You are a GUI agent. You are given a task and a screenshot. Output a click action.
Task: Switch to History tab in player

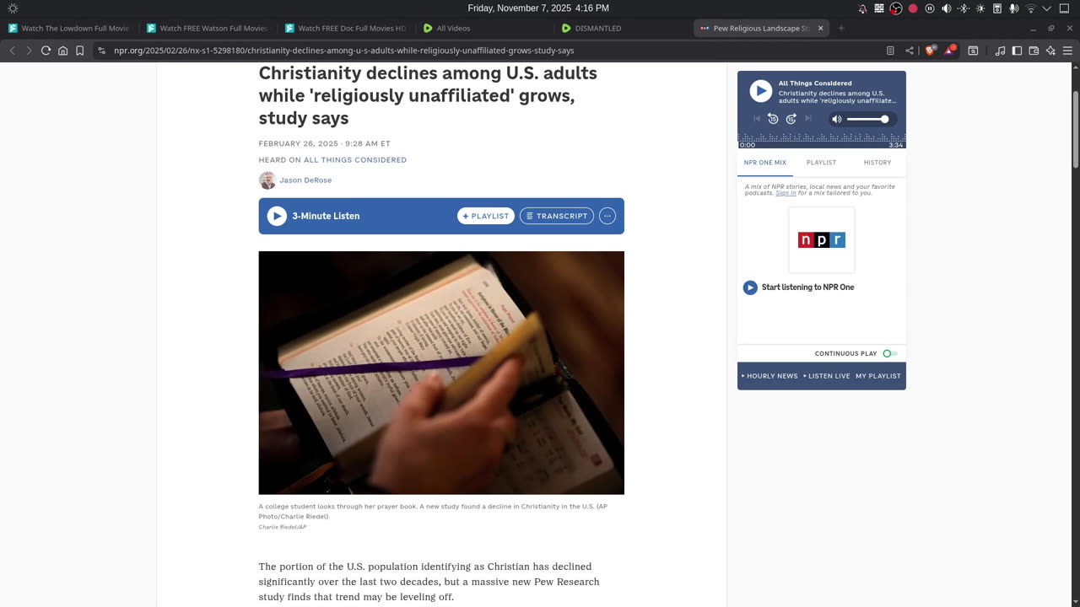877,163
